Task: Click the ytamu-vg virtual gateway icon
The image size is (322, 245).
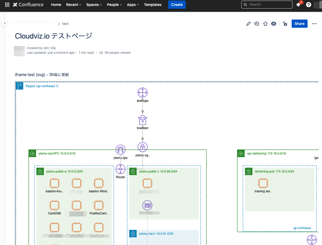Action: (x=142, y=147)
